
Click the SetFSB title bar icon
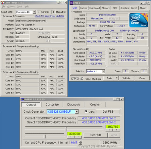(22, 99)
